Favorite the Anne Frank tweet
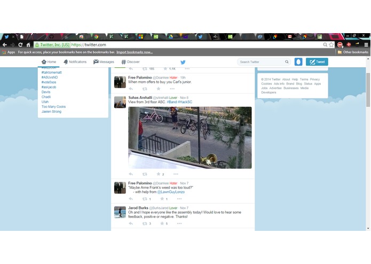Screen dimensions: 371x264 [162, 199]
